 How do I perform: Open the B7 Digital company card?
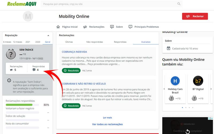[198, 89]
